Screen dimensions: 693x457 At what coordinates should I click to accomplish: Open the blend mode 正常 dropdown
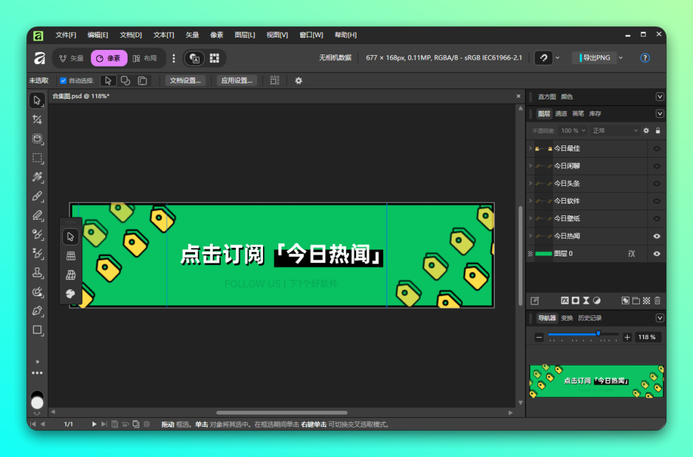[x=614, y=130]
